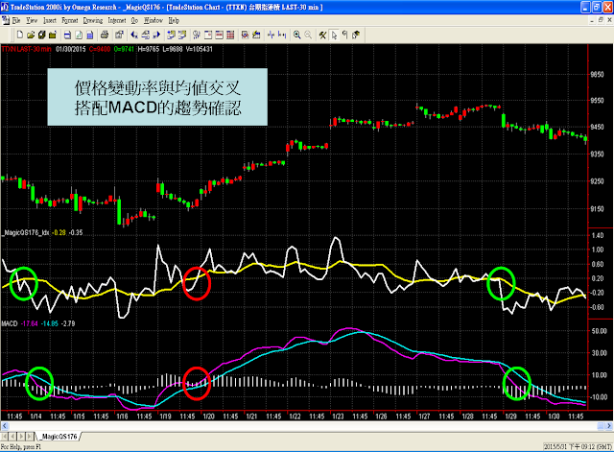Image resolution: width=614 pixels, height=452 pixels.
Task: Open the Window menu
Action: point(153,20)
